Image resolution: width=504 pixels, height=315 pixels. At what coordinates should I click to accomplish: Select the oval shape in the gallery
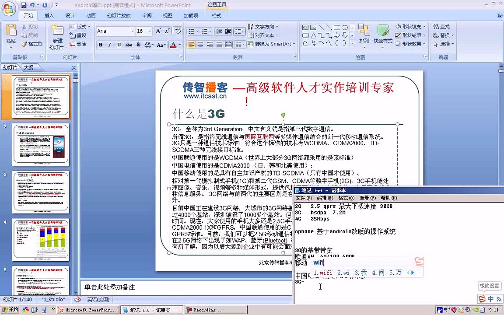345,27
